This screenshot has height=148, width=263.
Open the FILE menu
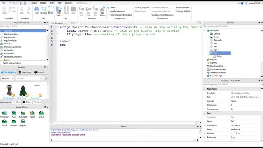pos(4,3)
